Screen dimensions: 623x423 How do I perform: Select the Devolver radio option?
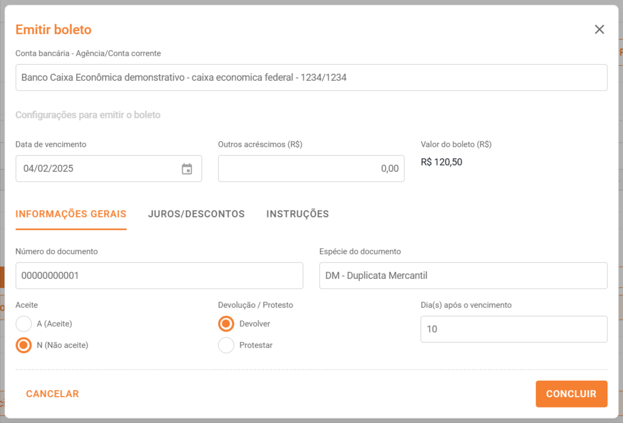pyautogui.click(x=226, y=324)
